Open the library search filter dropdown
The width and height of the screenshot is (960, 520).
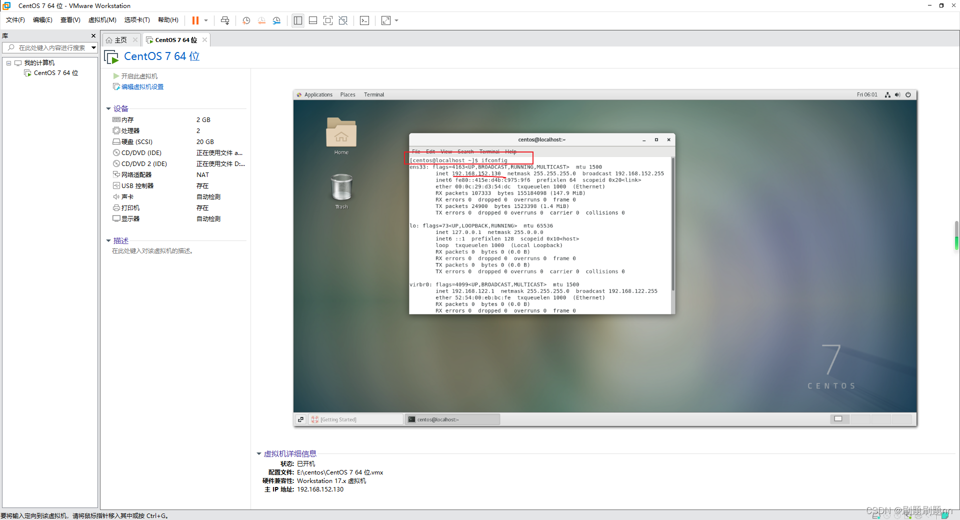[x=93, y=47]
